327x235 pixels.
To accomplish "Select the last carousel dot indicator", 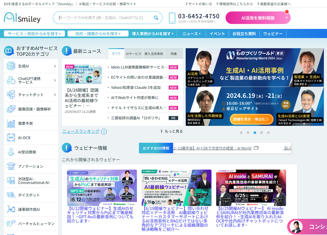I will coord(268,133).
